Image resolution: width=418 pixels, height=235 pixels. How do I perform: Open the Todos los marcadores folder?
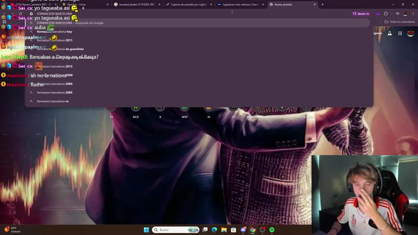pyautogui.click(x=400, y=22)
